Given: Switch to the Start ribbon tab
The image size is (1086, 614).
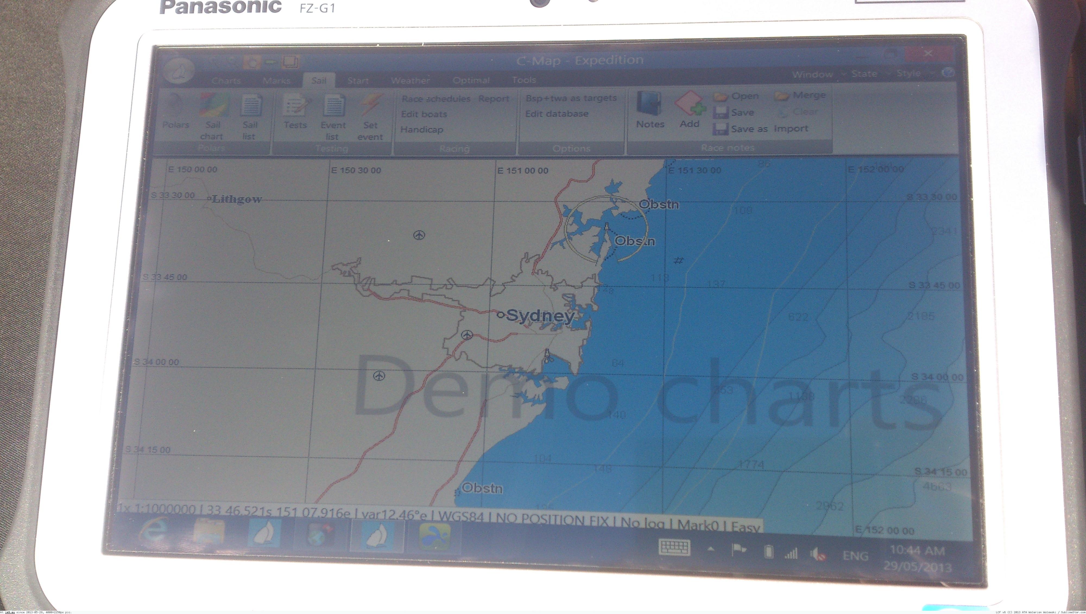Looking at the screenshot, I should tap(358, 81).
